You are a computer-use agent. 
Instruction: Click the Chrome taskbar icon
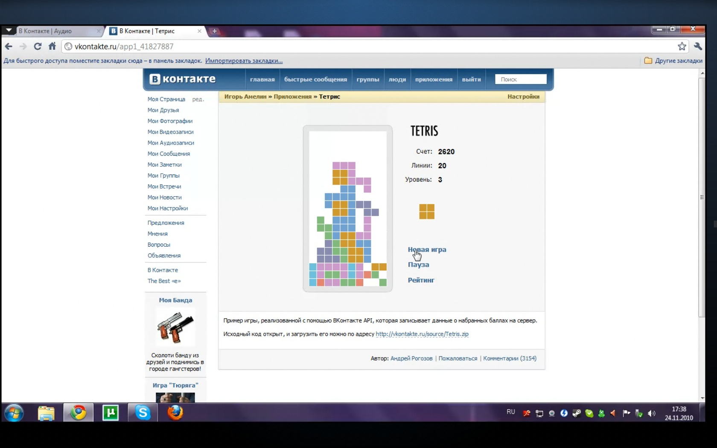coord(79,413)
